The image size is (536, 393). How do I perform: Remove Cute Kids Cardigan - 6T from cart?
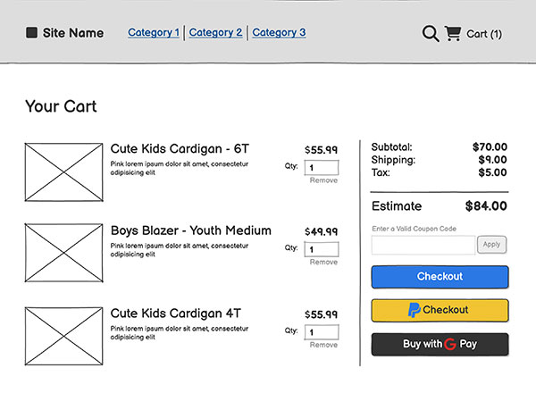tap(323, 180)
